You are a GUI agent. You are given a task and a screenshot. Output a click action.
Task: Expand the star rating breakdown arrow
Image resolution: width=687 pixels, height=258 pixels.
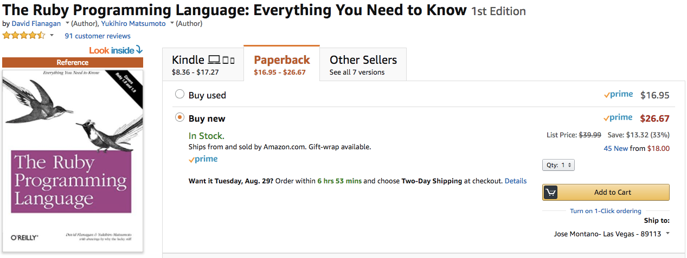(x=52, y=36)
